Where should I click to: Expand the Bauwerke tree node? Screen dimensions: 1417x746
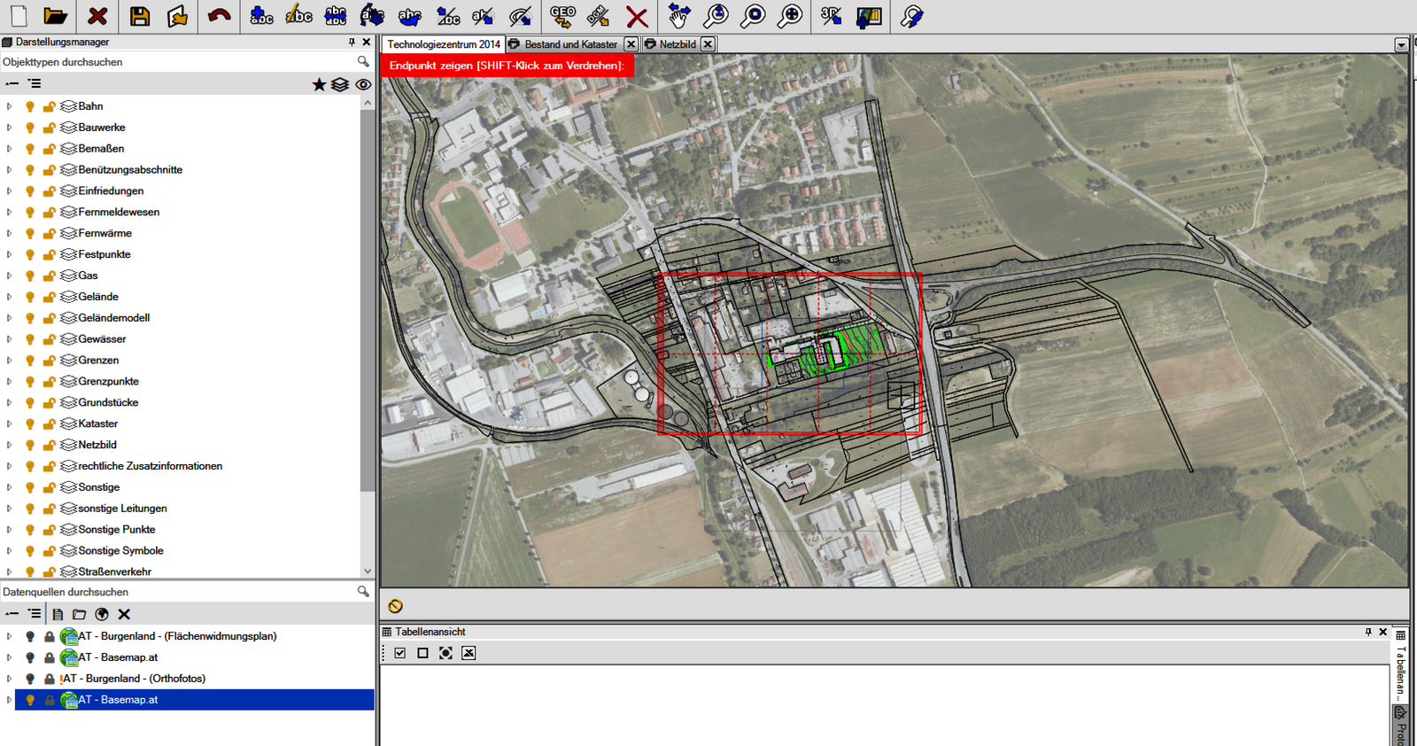[x=10, y=128]
